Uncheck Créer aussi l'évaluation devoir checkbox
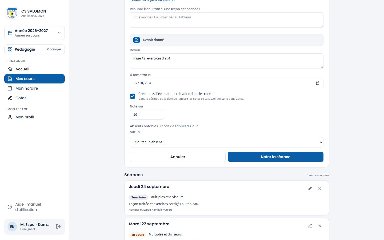 coord(133,96)
